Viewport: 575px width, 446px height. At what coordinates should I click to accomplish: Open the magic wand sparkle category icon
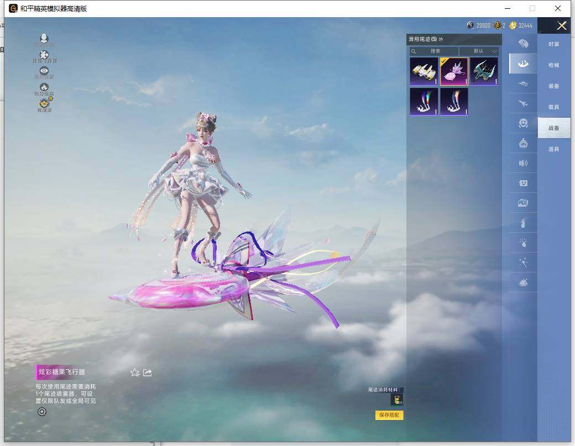(523, 263)
